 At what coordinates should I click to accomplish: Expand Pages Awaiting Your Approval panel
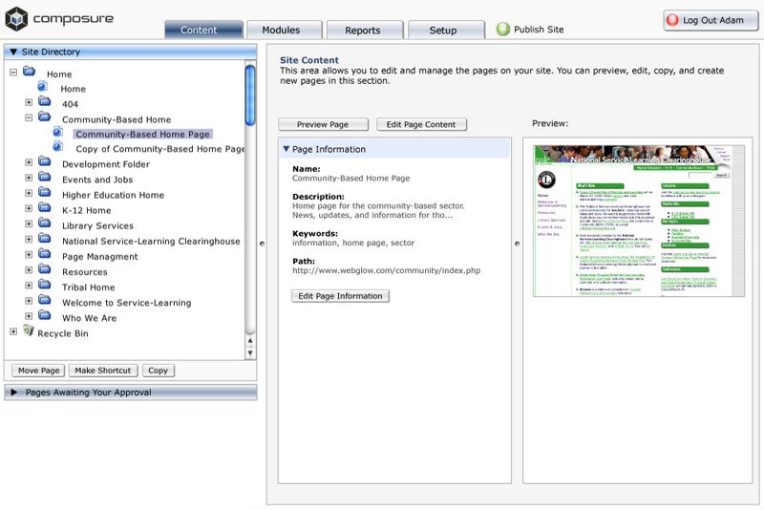(x=14, y=393)
